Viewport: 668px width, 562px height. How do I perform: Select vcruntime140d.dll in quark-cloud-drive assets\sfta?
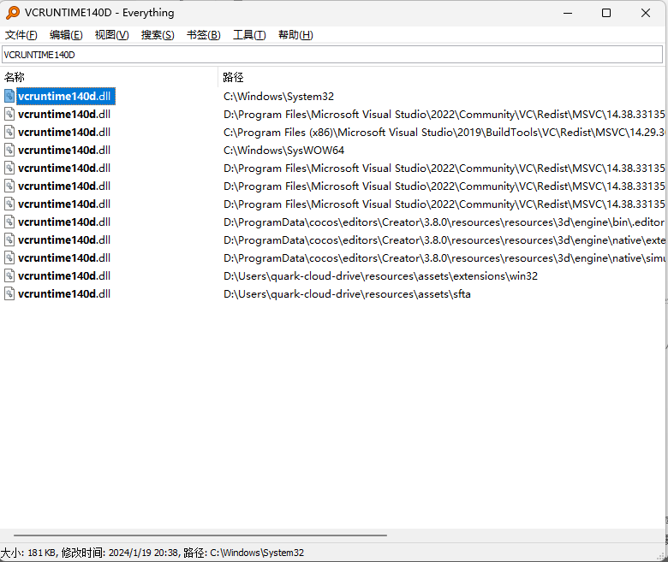click(x=64, y=293)
